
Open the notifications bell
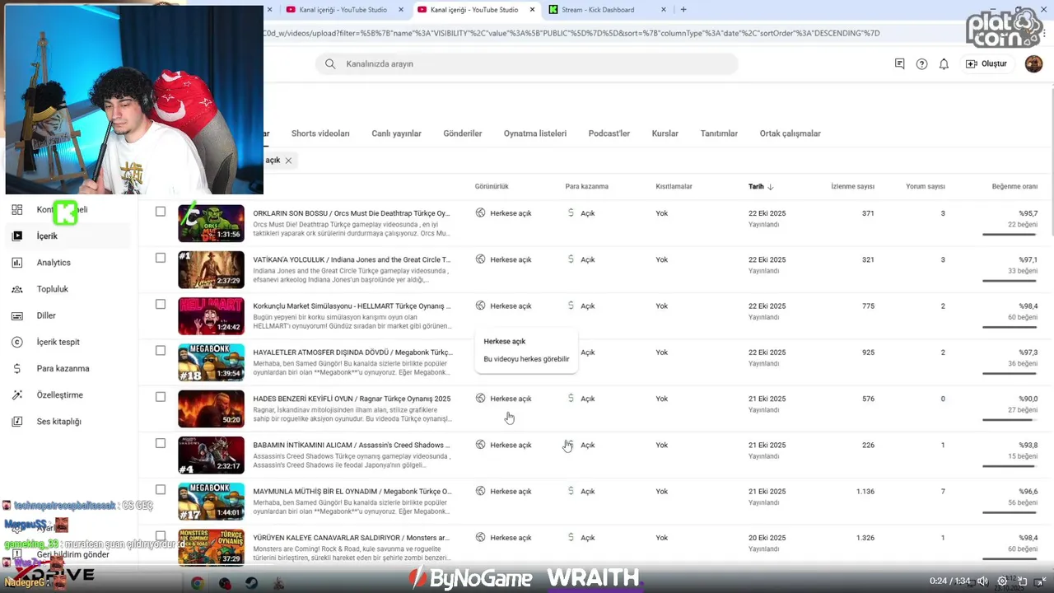tap(944, 63)
